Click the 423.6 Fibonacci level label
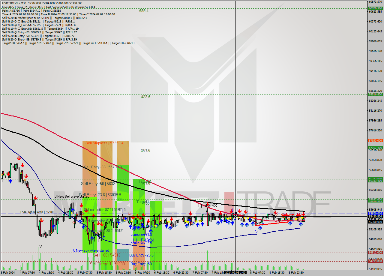 (x=145, y=97)
